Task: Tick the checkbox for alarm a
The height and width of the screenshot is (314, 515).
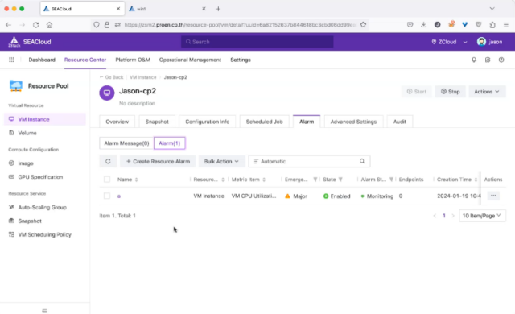Action: 107,196
